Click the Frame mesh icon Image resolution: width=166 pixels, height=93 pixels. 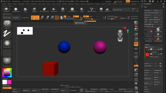[x=136, y=79]
